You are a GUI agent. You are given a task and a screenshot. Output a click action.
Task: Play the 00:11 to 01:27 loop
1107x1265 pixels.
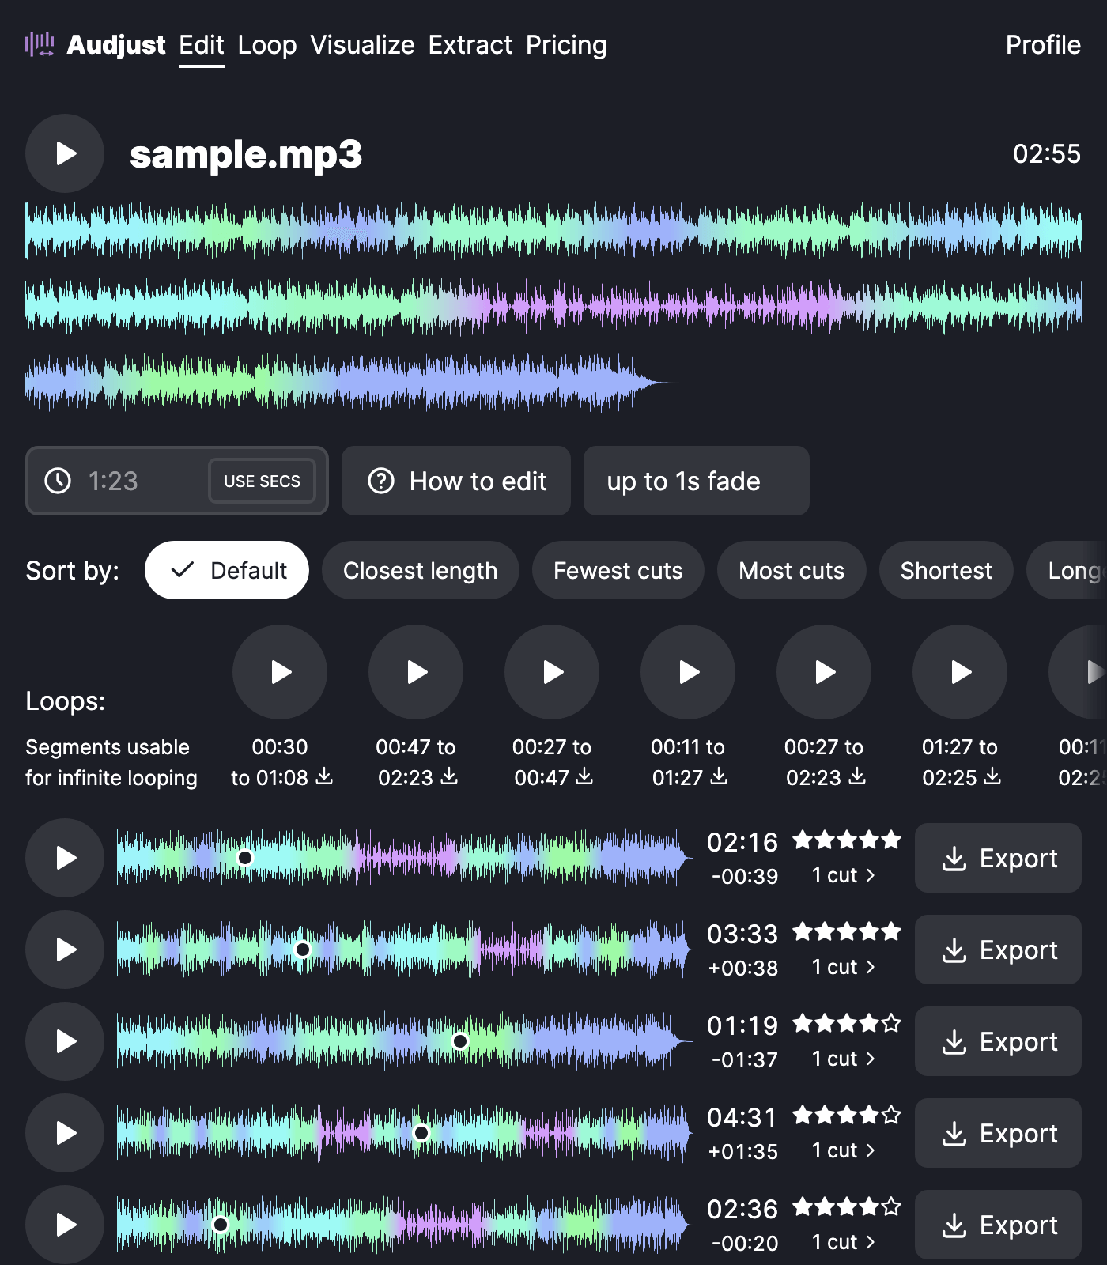coord(688,672)
